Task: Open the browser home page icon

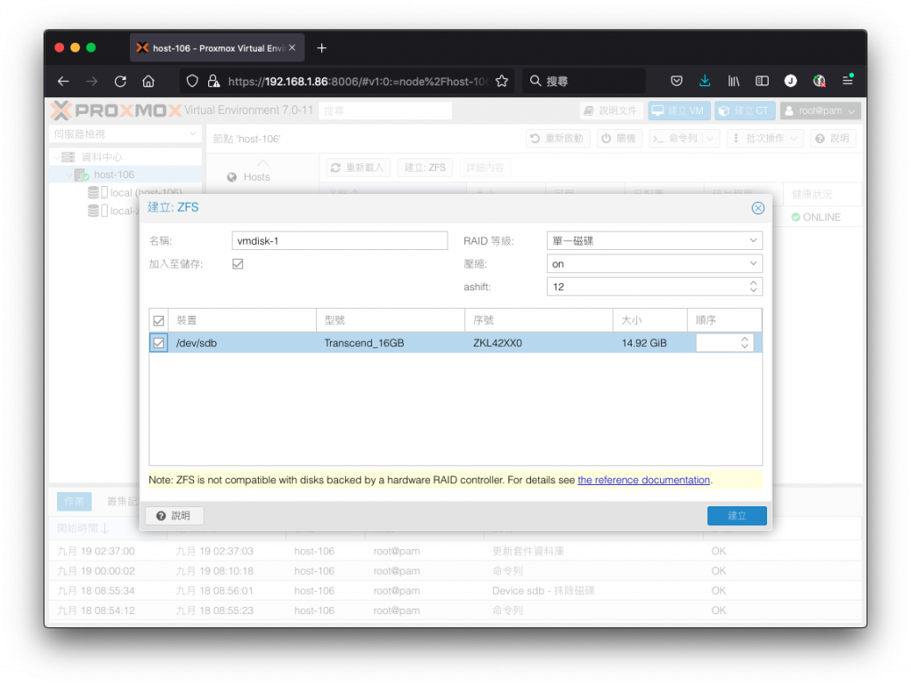Action: 149,81
